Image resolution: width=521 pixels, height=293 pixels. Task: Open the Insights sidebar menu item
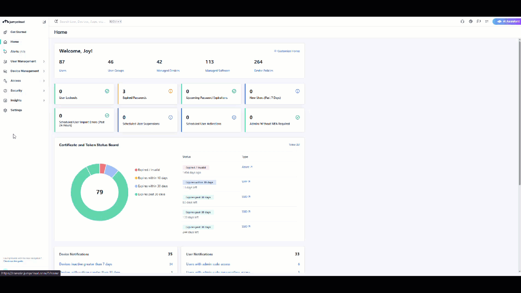(x=16, y=101)
